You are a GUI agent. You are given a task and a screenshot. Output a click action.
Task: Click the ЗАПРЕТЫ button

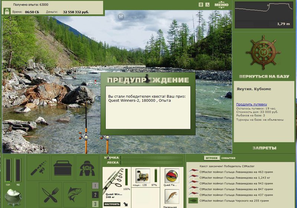pos(264,148)
